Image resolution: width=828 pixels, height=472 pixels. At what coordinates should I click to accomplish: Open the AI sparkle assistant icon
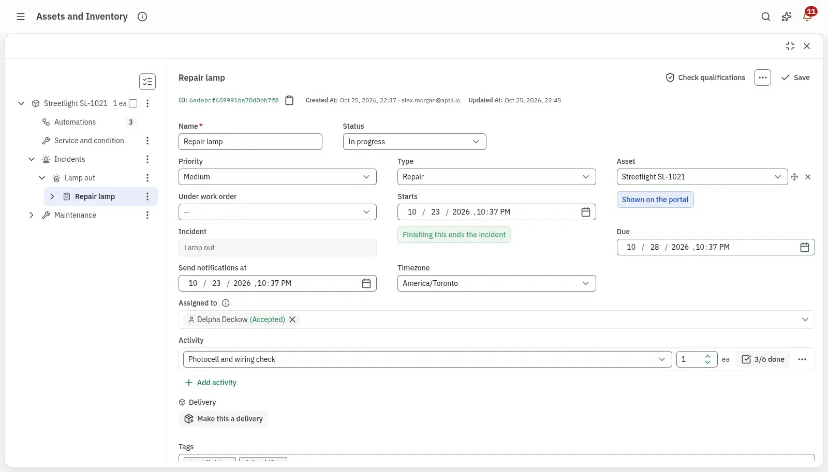pyautogui.click(x=787, y=17)
